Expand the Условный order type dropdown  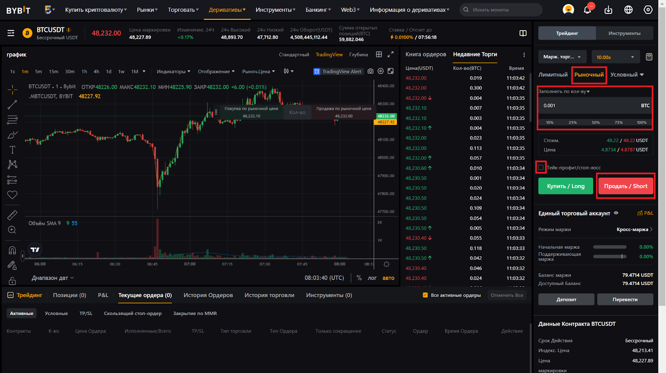tap(627, 75)
